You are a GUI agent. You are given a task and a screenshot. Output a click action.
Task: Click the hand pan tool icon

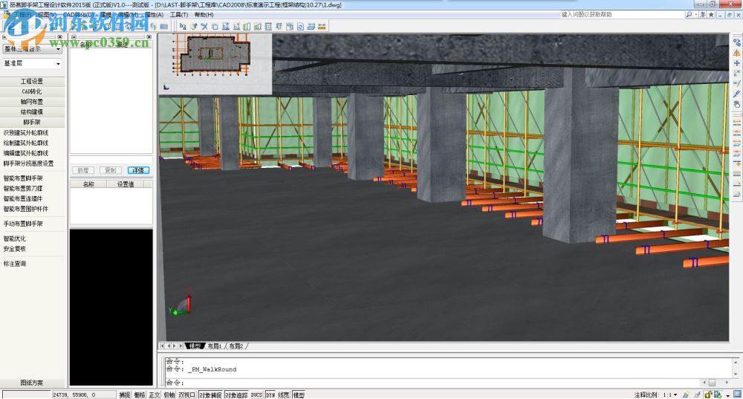click(x=736, y=105)
